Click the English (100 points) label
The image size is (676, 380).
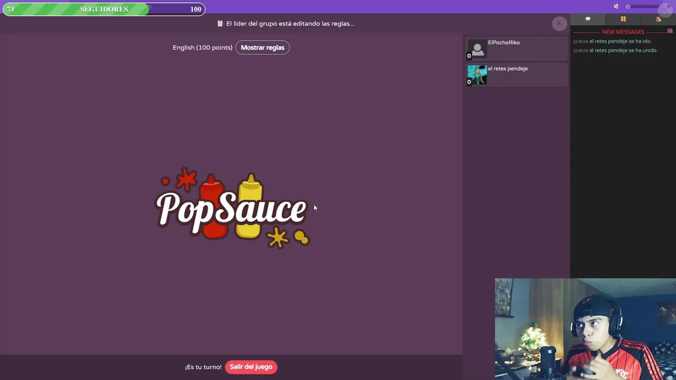coord(202,47)
